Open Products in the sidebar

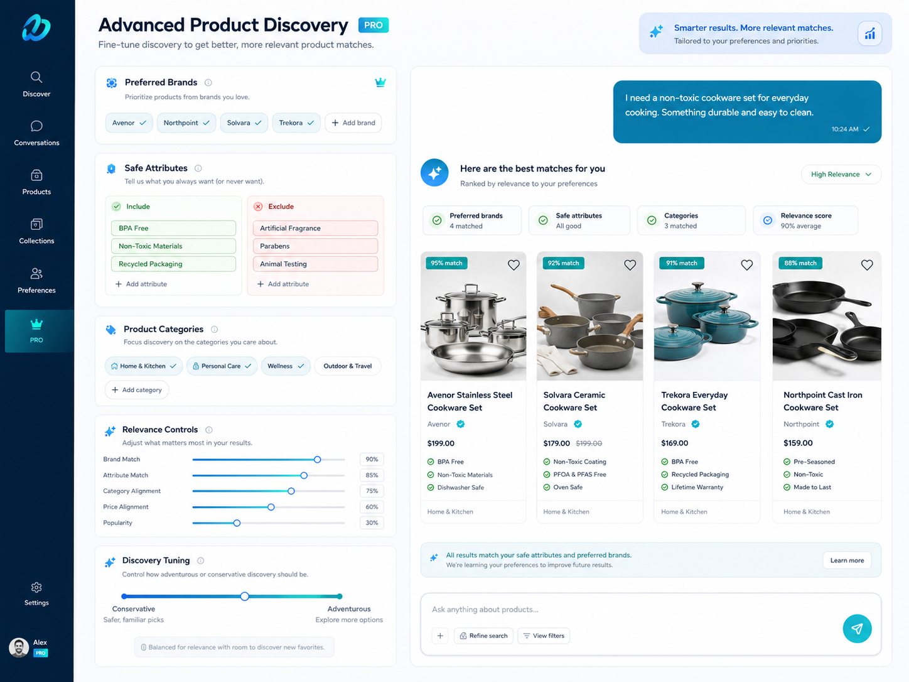coord(36,182)
